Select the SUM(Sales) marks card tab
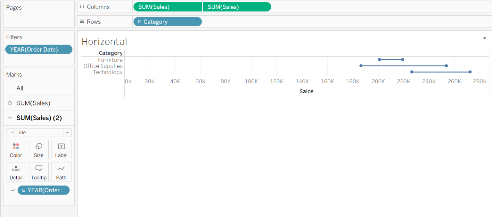 click(x=33, y=103)
